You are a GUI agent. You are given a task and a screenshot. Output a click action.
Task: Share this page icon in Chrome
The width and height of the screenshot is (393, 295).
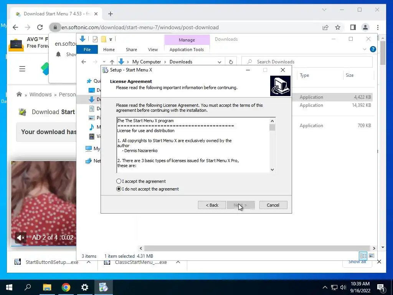click(x=325, y=27)
